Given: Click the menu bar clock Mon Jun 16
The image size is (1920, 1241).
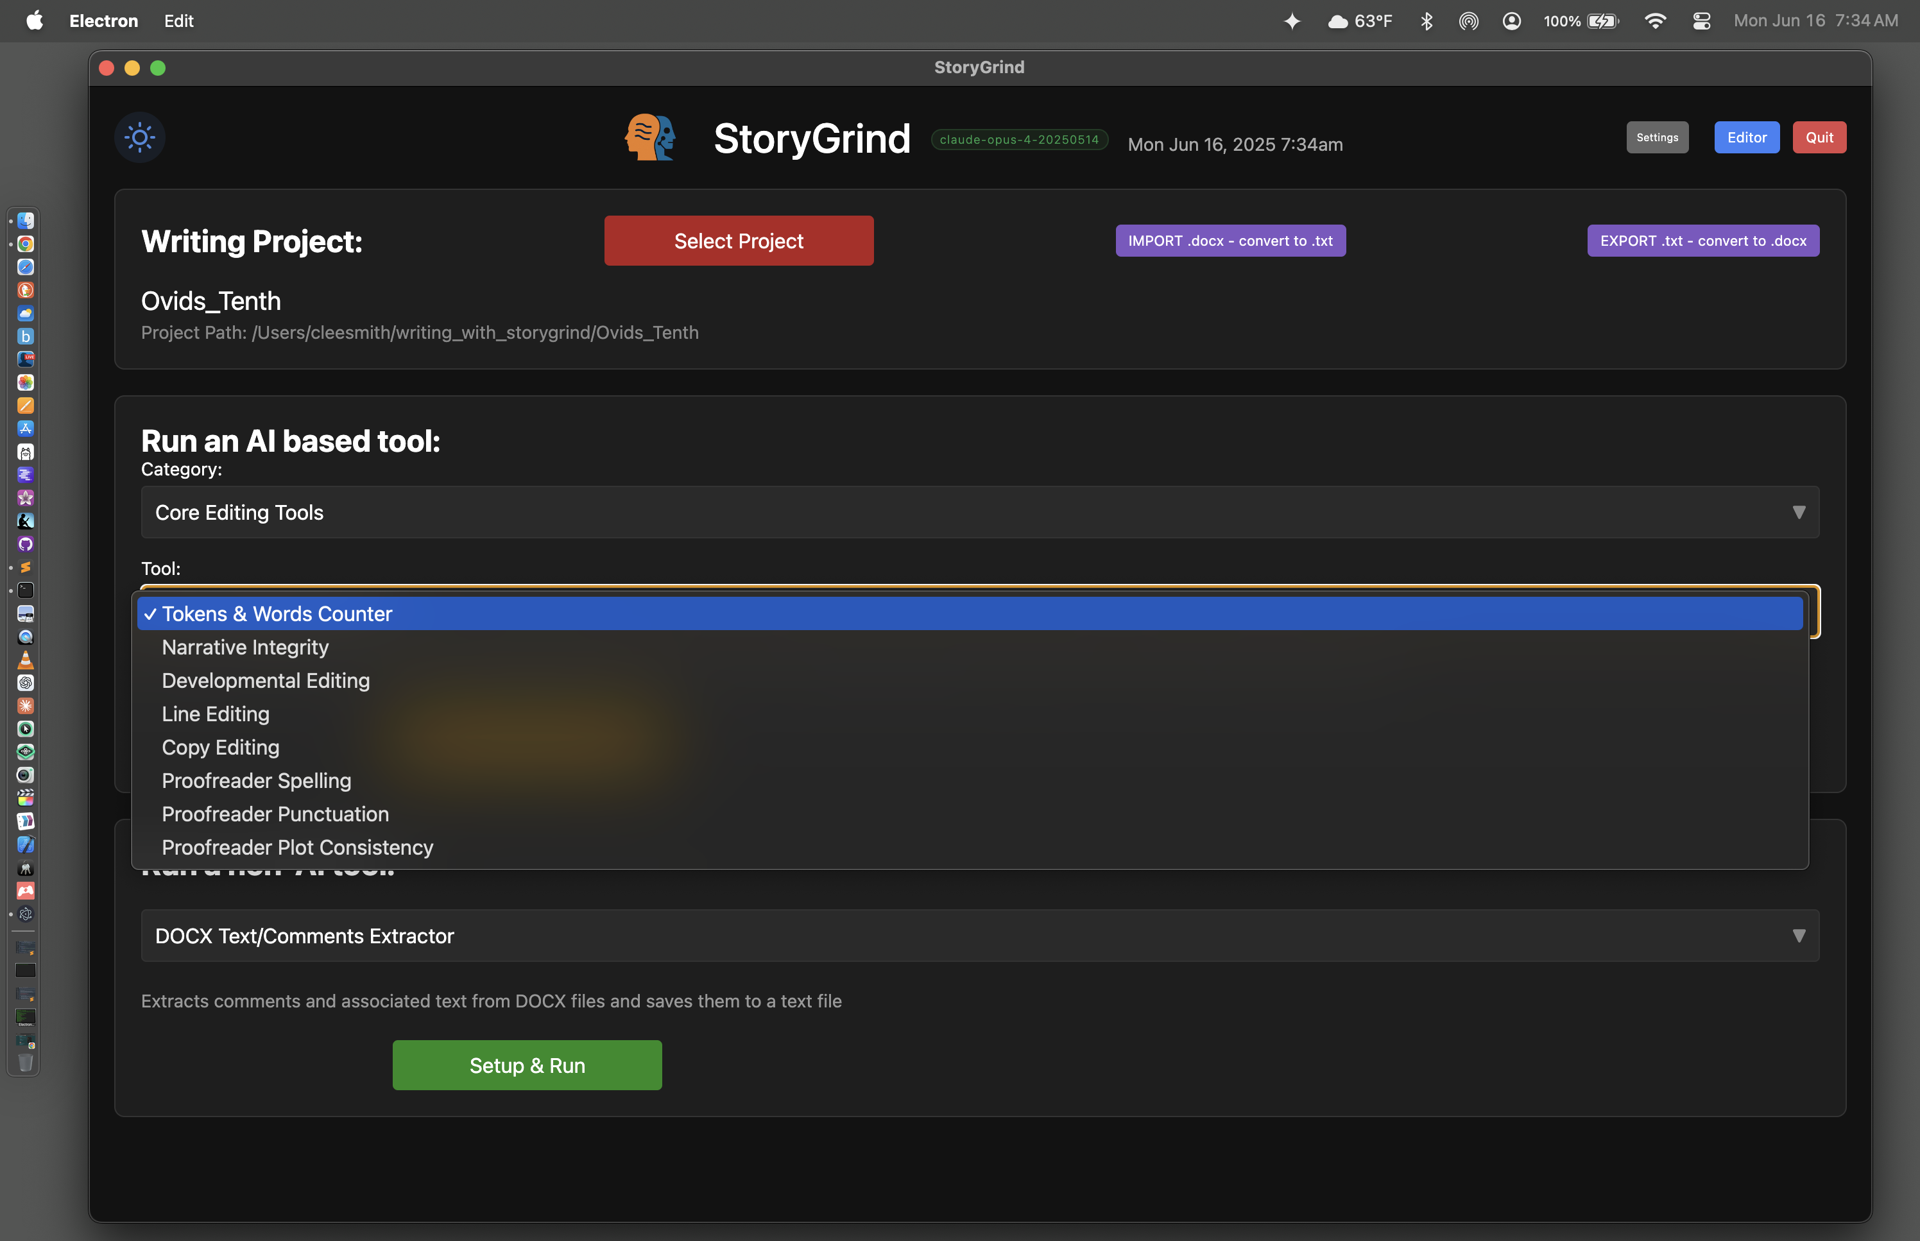Looking at the screenshot, I should click(x=1816, y=21).
